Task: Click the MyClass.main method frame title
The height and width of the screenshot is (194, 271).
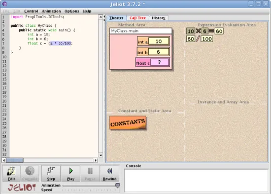Action: (141, 31)
